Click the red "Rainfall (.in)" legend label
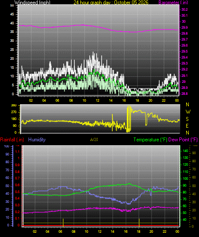Screen dimensions: 199x237 12,140
